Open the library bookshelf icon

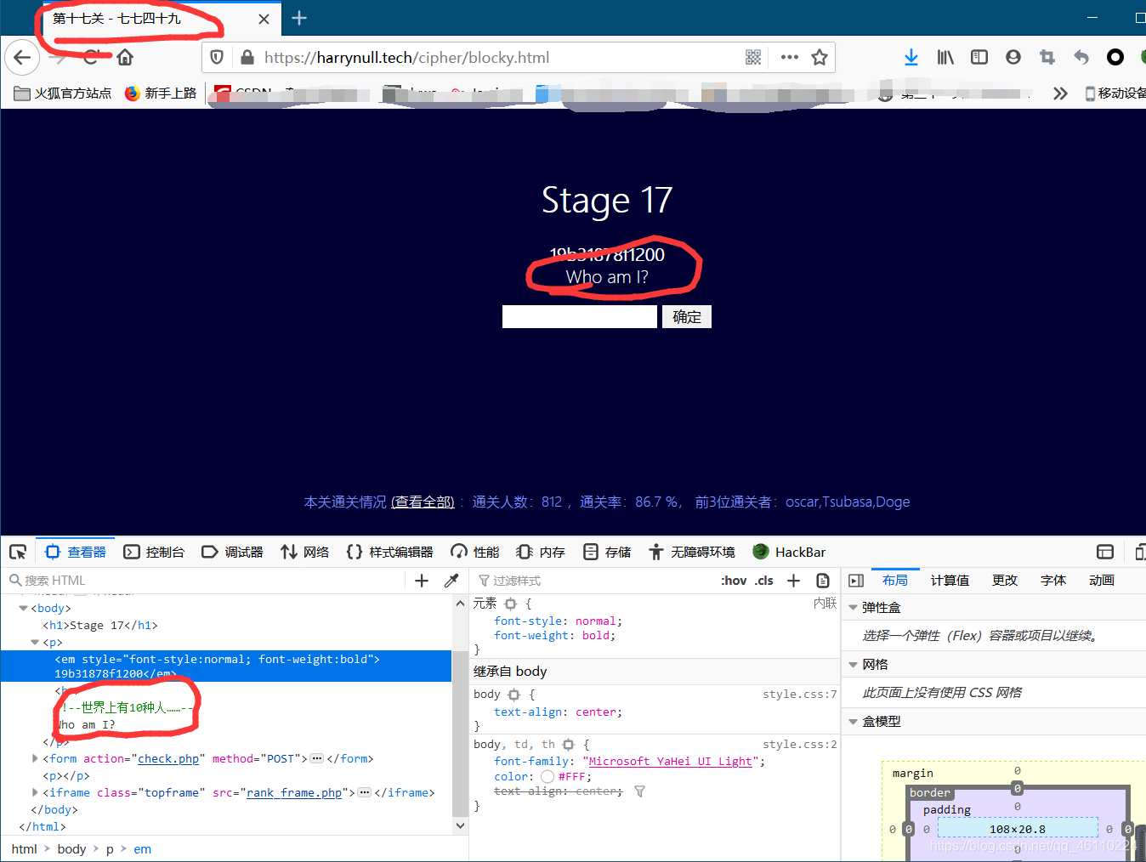tap(945, 57)
